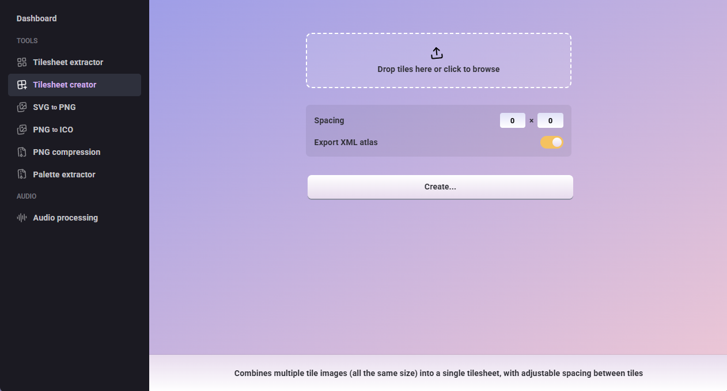727x391 pixels.
Task: Select the SVG to PNG image icon
Action: click(x=22, y=107)
